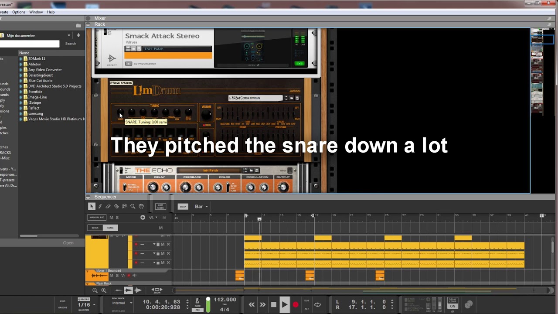The height and width of the screenshot is (314, 558).
Task: Click The Echo patch browse folder icon
Action: [251, 171]
